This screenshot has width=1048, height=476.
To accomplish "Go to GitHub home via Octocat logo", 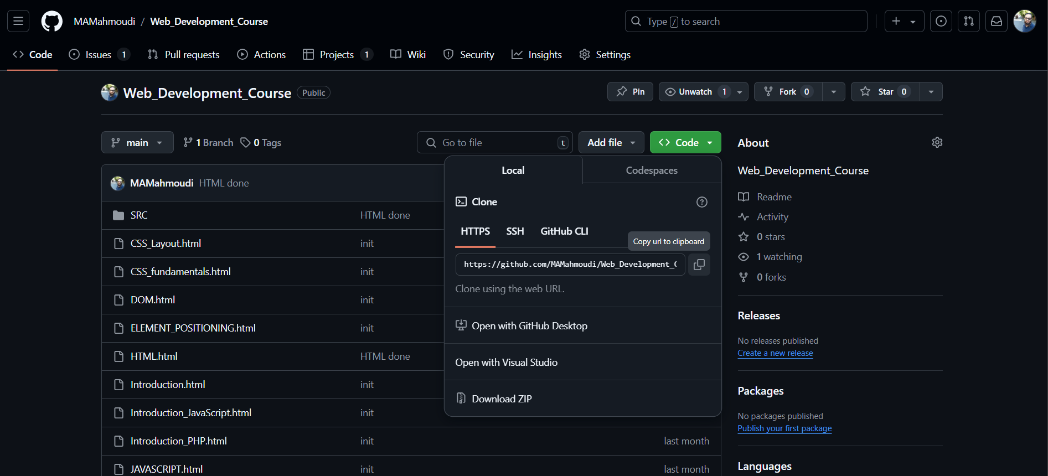I will pyautogui.click(x=52, y=22).
